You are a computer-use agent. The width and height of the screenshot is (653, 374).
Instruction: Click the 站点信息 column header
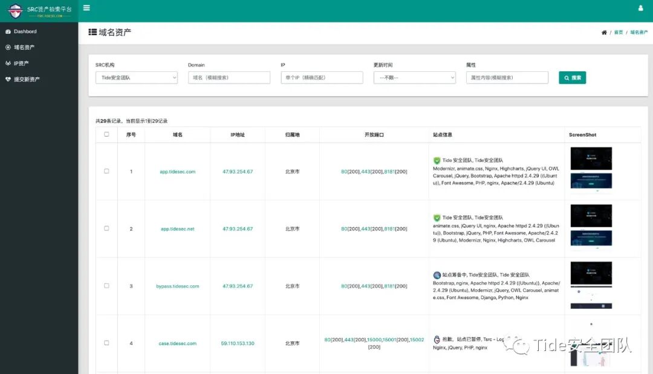tap(443, 135)
